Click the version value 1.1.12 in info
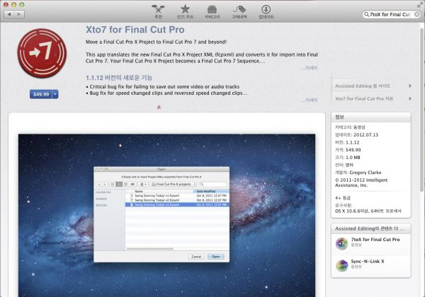 point(352,142)
